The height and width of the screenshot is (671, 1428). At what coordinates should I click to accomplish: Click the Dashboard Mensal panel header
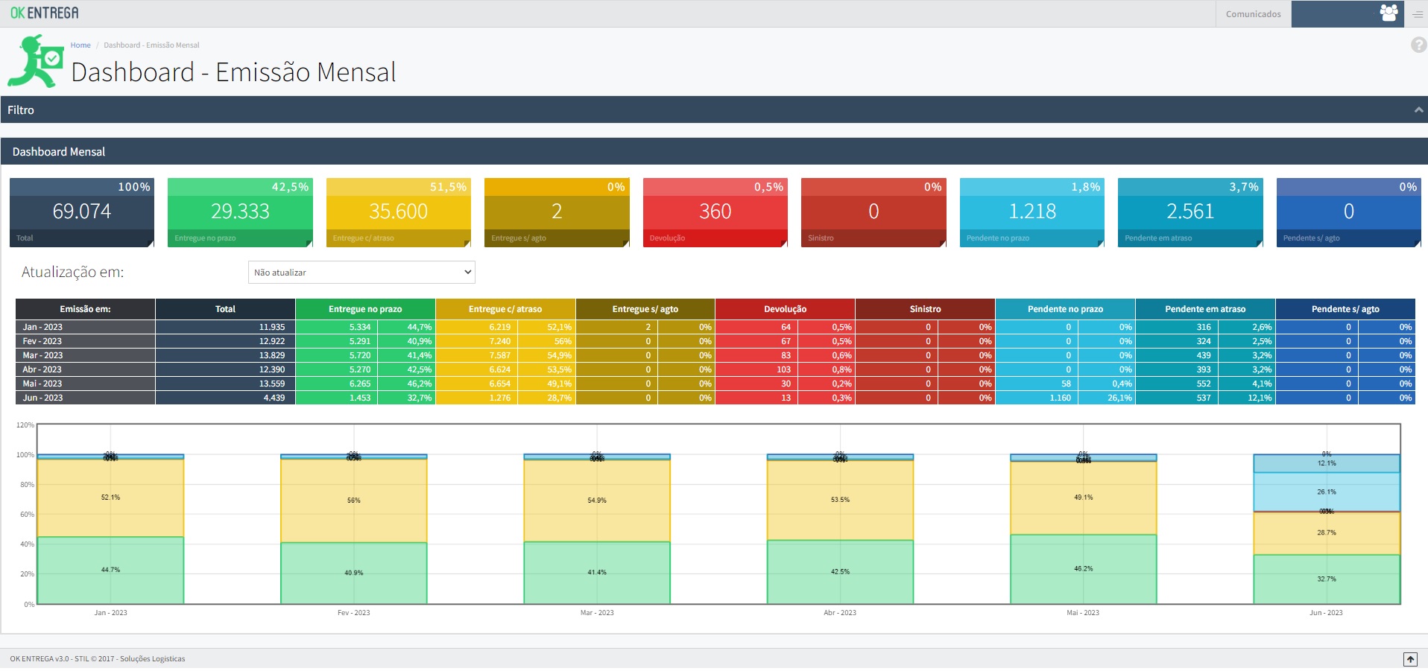point(59,152)
